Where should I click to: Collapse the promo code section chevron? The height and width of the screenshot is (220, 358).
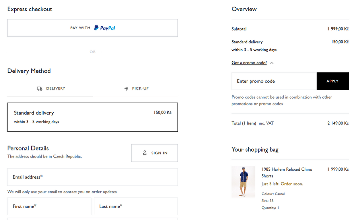tap(271, 63)
